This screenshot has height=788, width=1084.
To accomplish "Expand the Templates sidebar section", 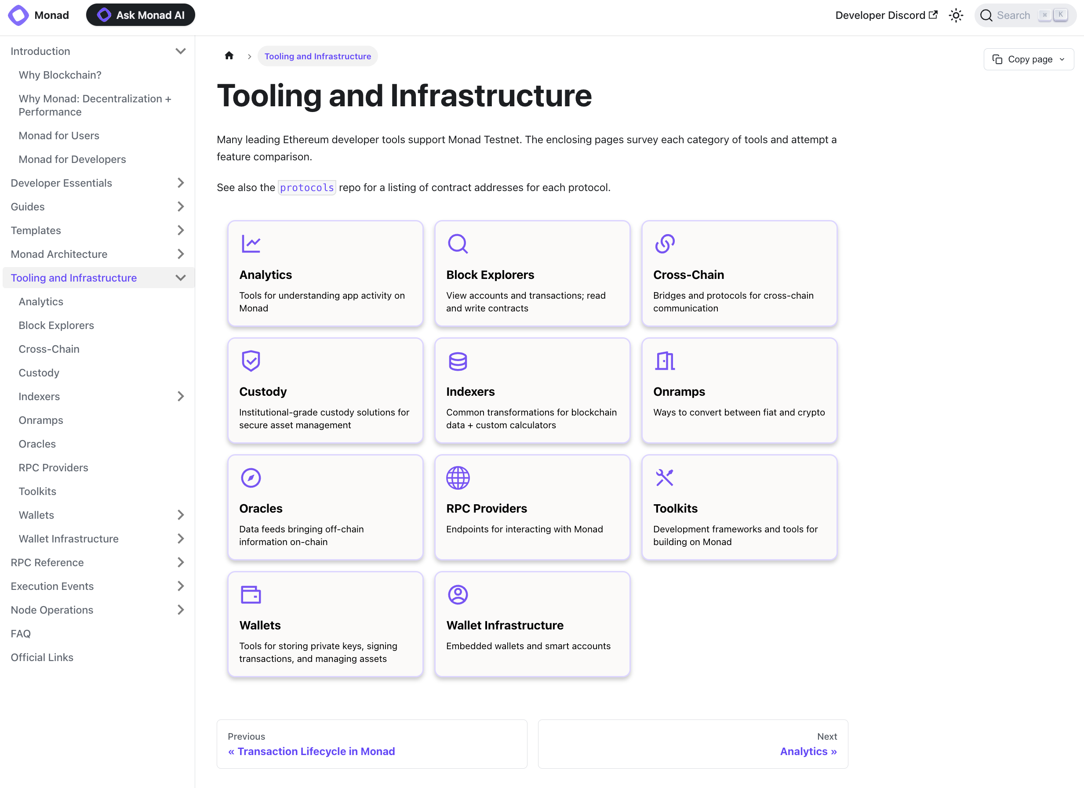I will [180, 230].
